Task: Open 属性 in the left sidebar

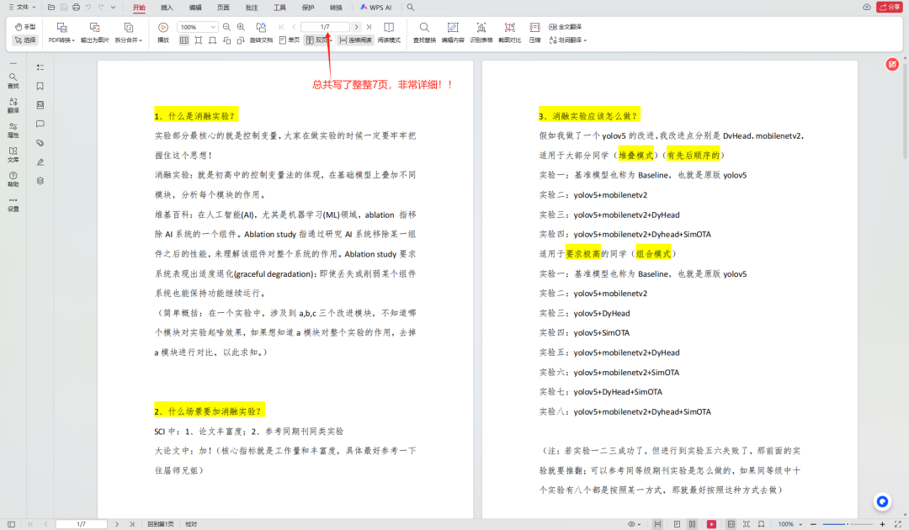Action: click(13, 130)
